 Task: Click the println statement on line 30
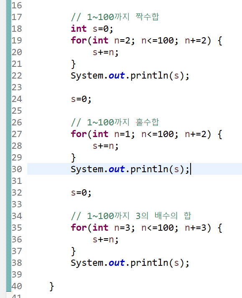point(130,170)
